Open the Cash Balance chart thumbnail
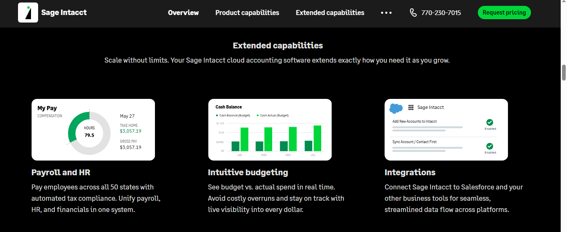The image size is (567, 232). click(270, 129)
